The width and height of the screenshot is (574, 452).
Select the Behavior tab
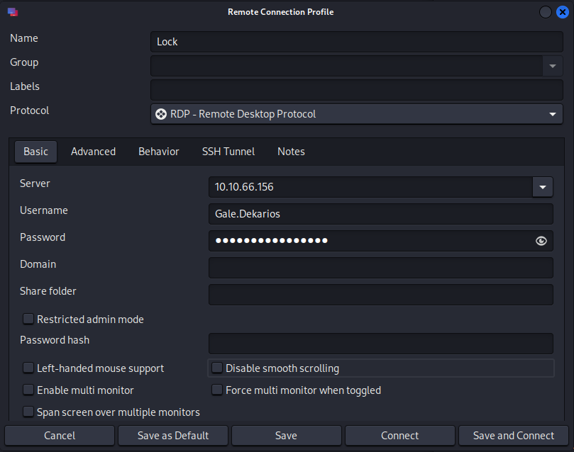[158, 152]
